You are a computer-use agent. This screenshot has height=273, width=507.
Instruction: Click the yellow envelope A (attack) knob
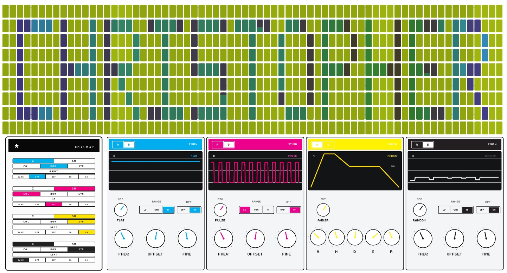[318, 238]
